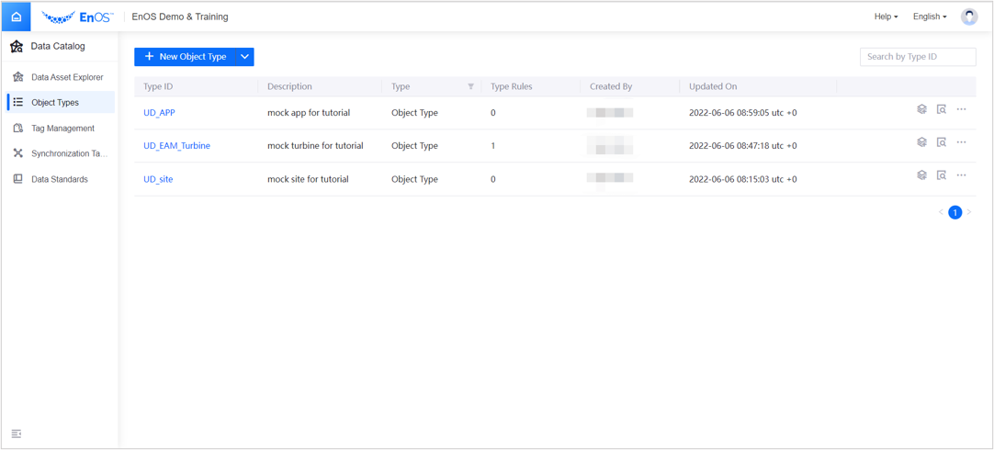Open the UD_APP type link
Image resolution: width=994 pixels, height=450 pixels.
click(159, 113)
